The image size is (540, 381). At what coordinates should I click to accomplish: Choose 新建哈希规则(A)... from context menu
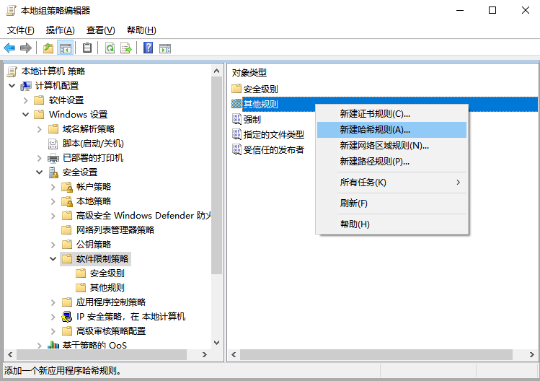[x=391, y=130]
